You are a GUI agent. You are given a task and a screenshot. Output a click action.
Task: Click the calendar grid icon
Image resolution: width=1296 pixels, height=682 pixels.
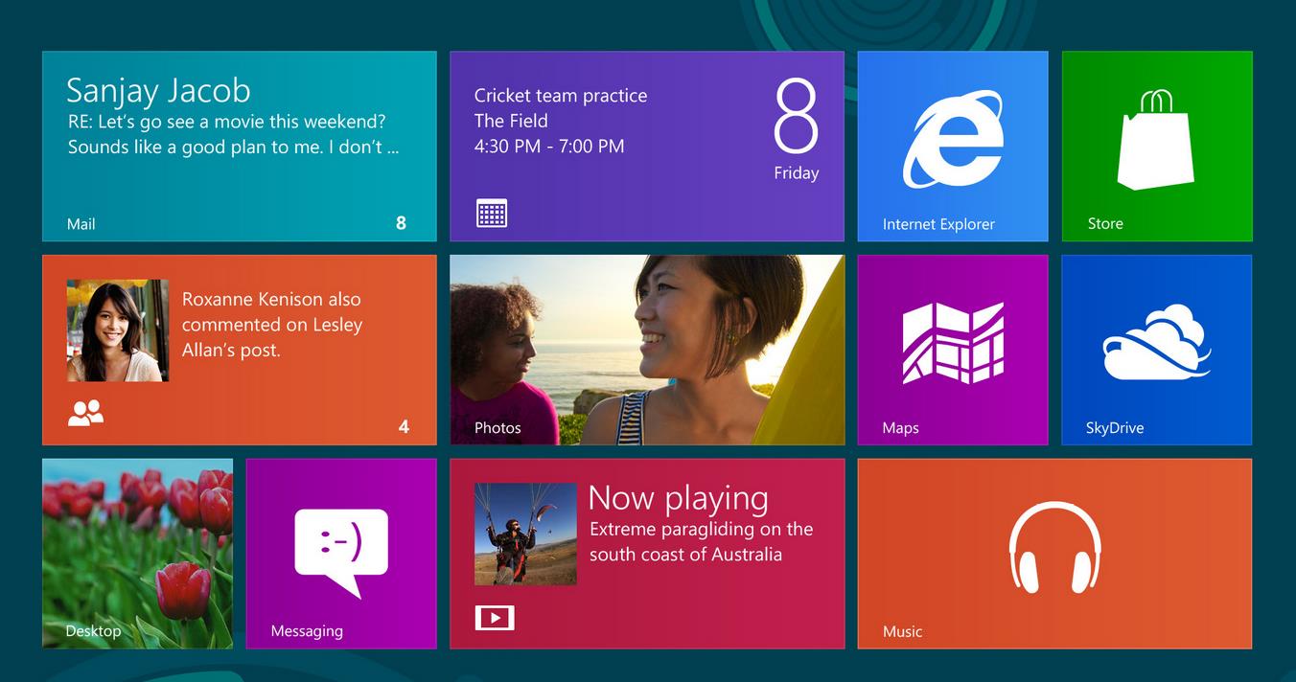(492, 213)
